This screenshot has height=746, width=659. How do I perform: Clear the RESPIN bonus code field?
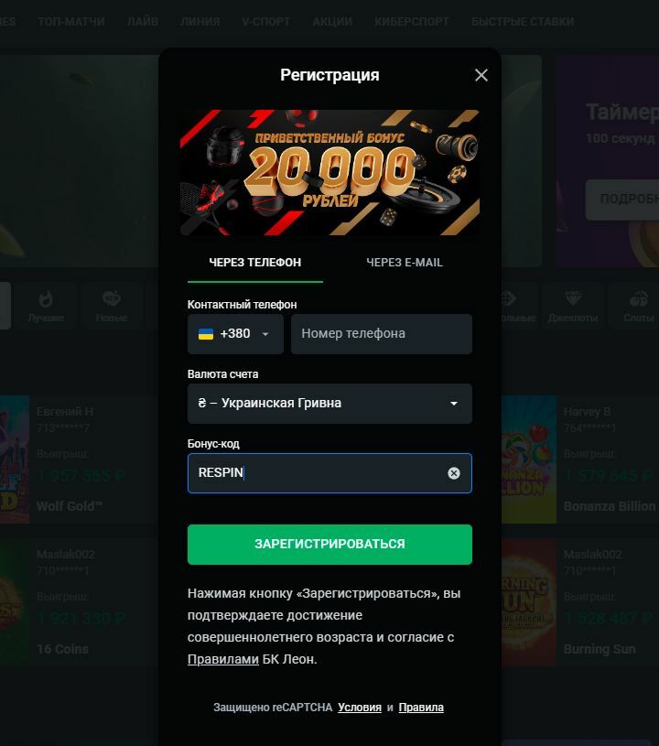(x=454, y=473)
